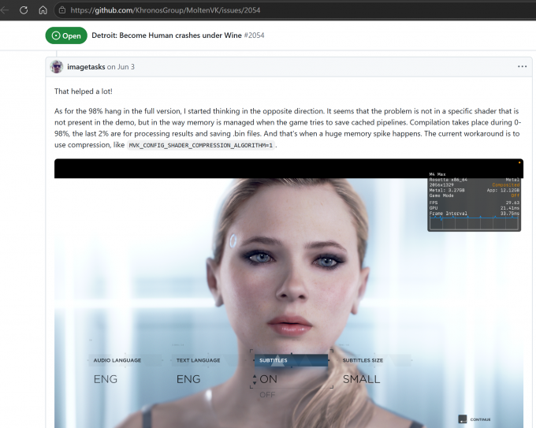
Task: Reload the page with the refresh icon
Action: [24, 10]
